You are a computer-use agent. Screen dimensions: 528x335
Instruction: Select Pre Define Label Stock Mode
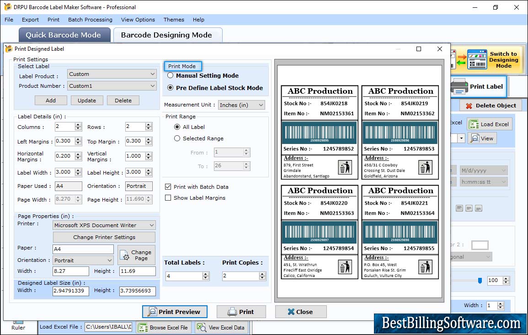171,88
